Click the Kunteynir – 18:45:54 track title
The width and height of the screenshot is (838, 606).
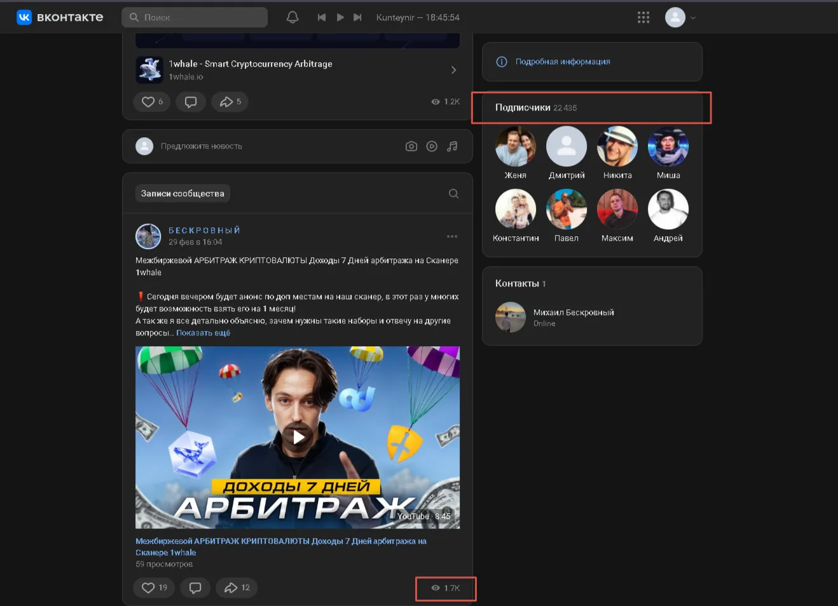click(x=418, y=17)
